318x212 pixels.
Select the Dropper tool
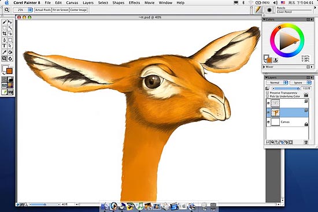(x=4, y=53)
